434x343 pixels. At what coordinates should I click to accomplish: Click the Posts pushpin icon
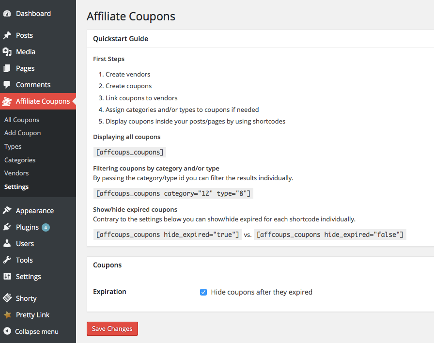[7, 35]
